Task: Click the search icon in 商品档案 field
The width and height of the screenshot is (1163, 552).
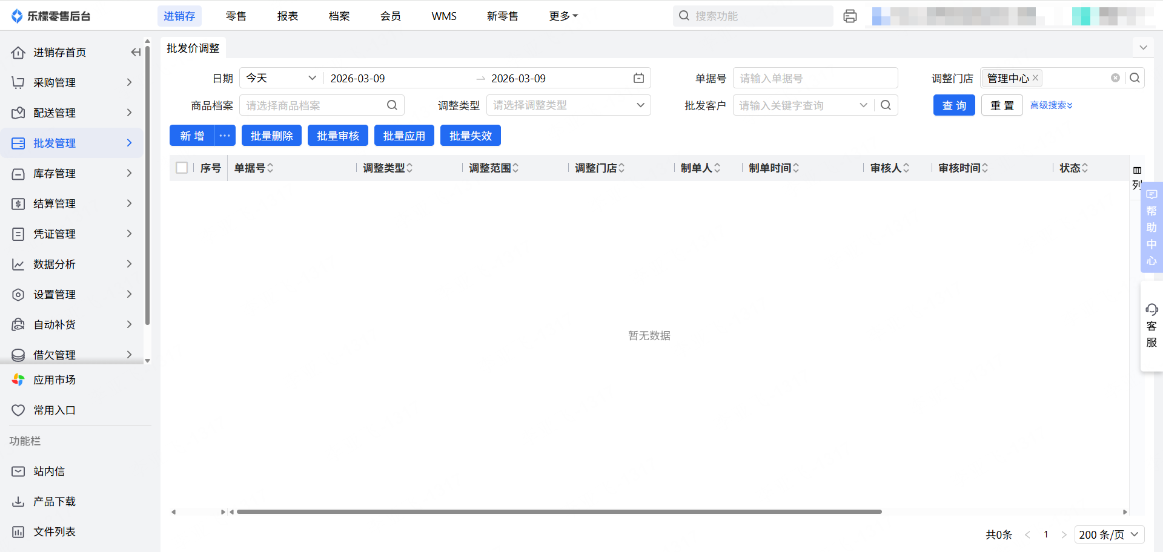Action: click(392, 105)
